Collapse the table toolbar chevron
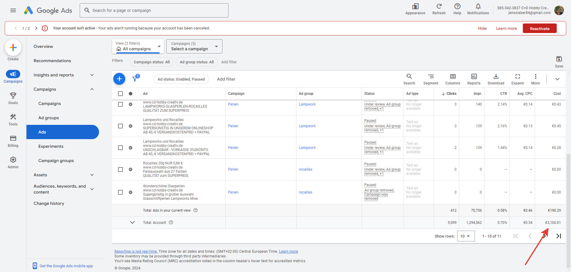 point(557,79)
